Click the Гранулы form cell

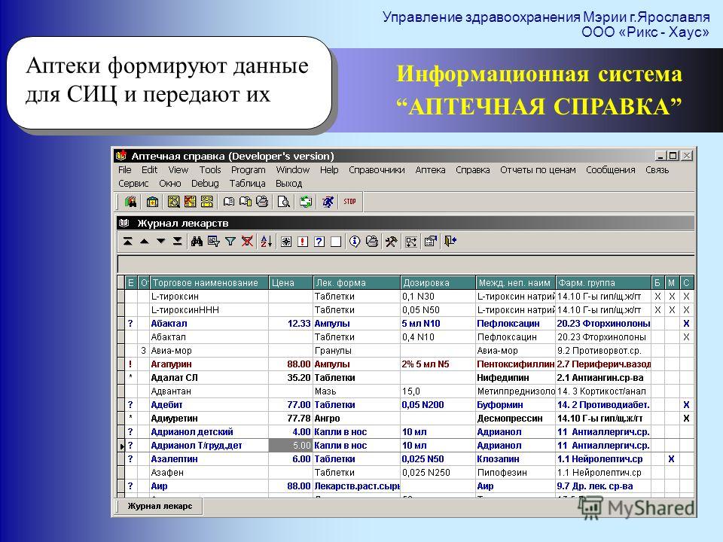tap(356, 350)
